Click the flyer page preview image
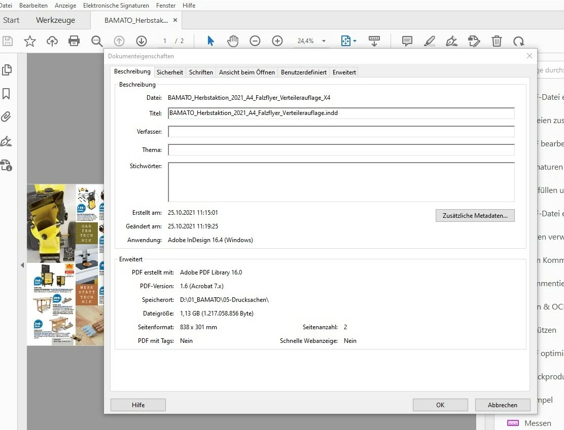The height and width of the screenshot is (430, 564). tap(65, 265)
